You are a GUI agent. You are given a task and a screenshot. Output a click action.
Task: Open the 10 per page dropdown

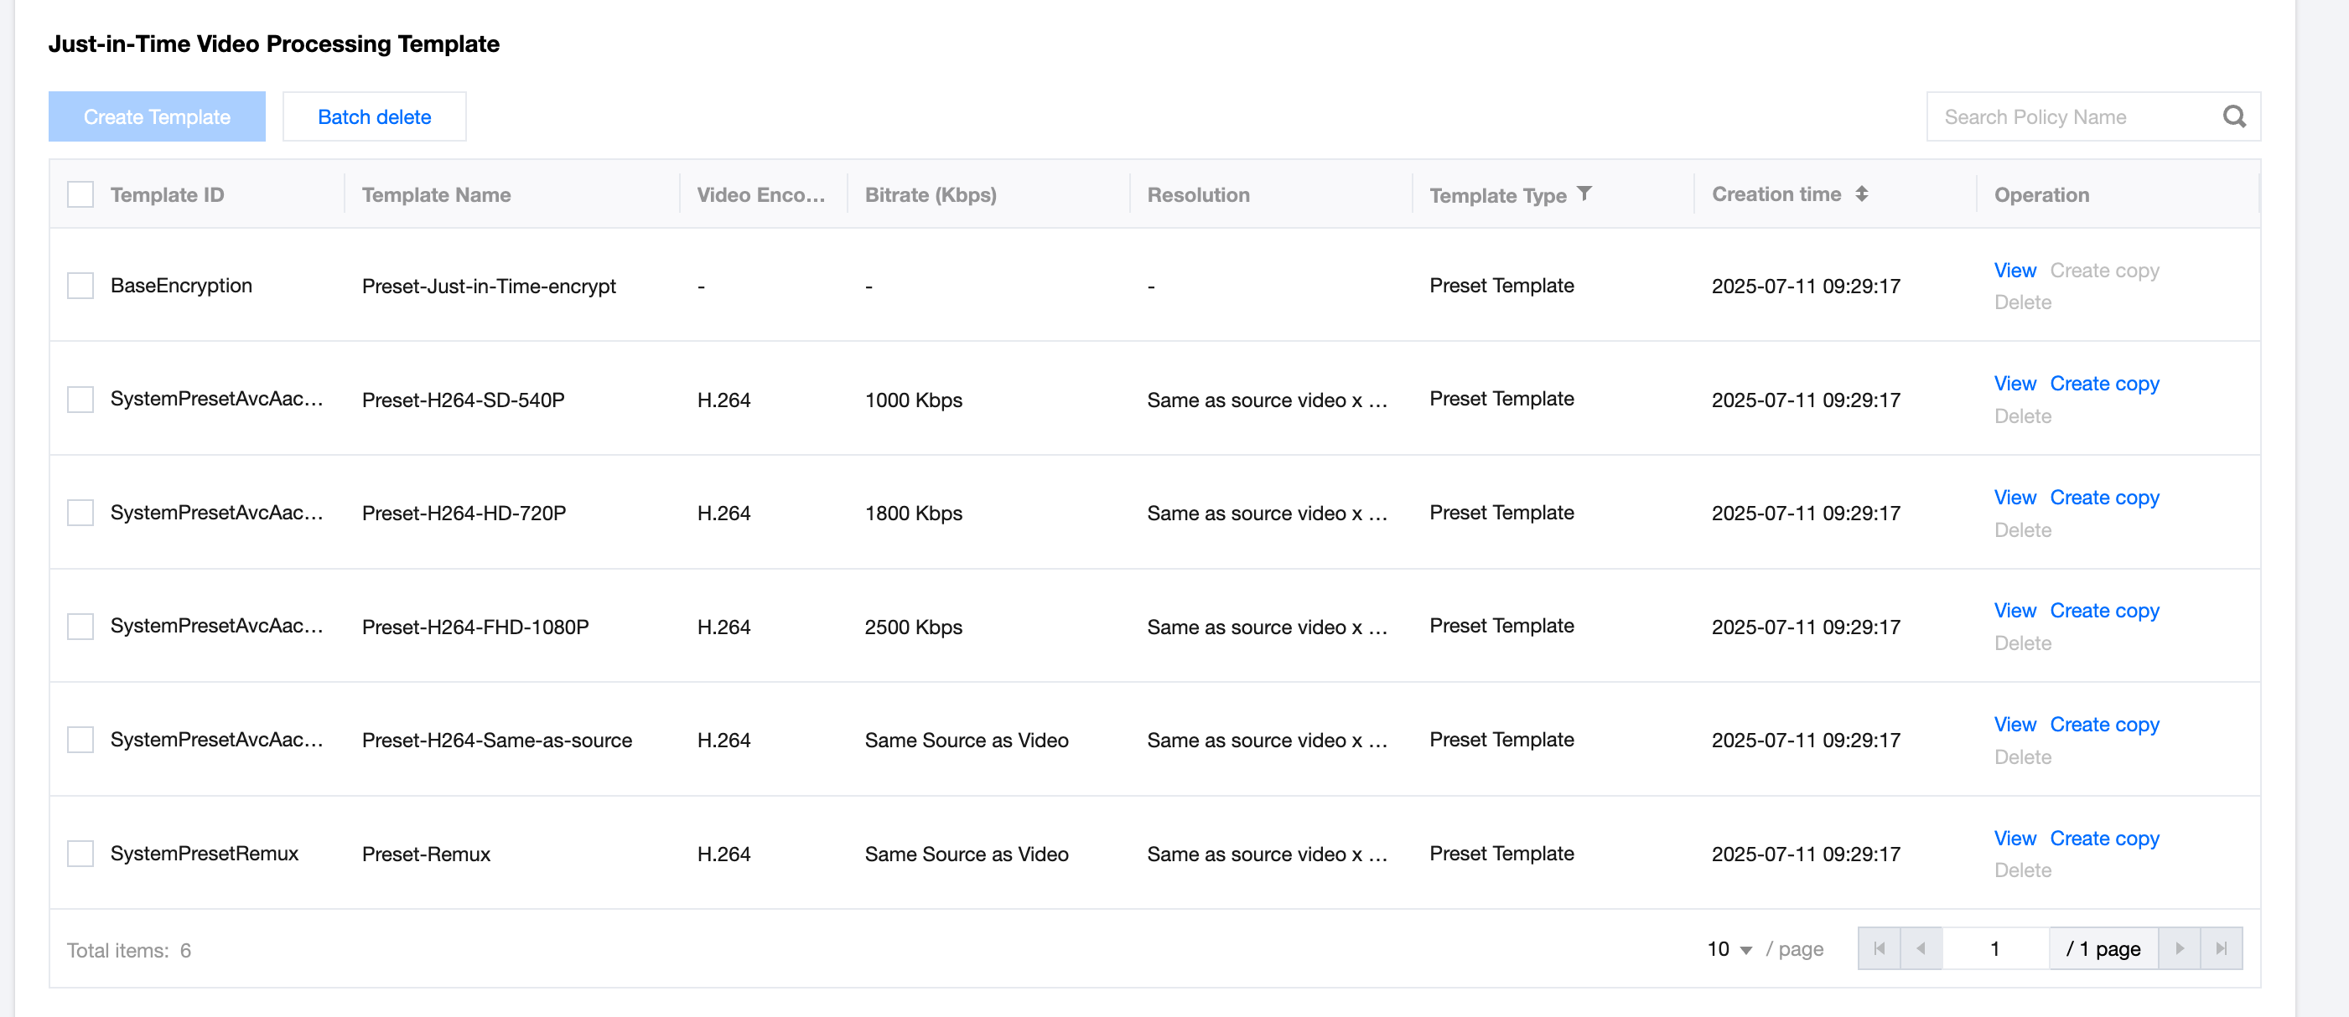1729,950
